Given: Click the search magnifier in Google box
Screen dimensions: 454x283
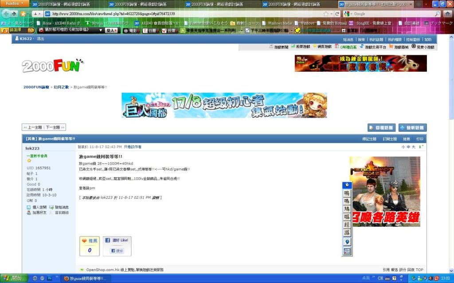Looking at the screenshot, I should (437, 14).
